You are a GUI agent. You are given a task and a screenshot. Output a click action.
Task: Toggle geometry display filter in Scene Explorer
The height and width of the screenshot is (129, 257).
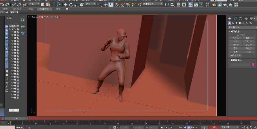click(x=7, y=26)
